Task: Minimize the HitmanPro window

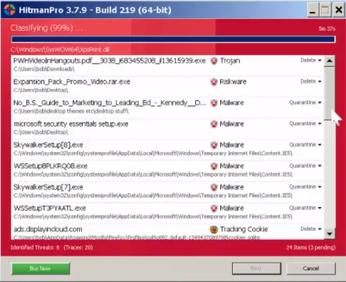Action: point(312,10)
